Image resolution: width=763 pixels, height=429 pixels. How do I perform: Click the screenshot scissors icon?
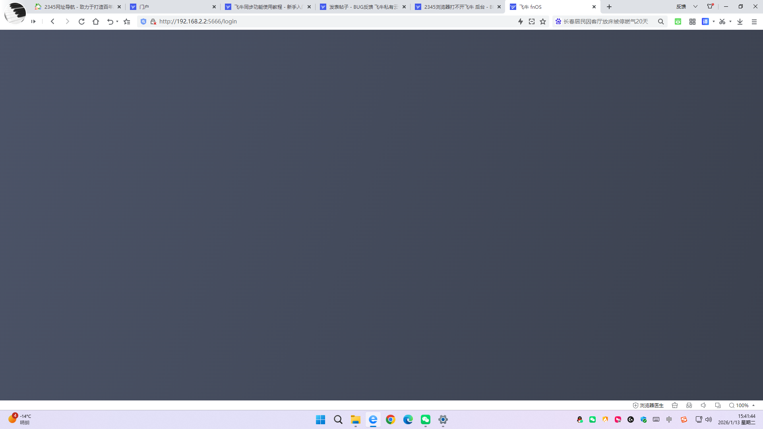tap(722, 21)
